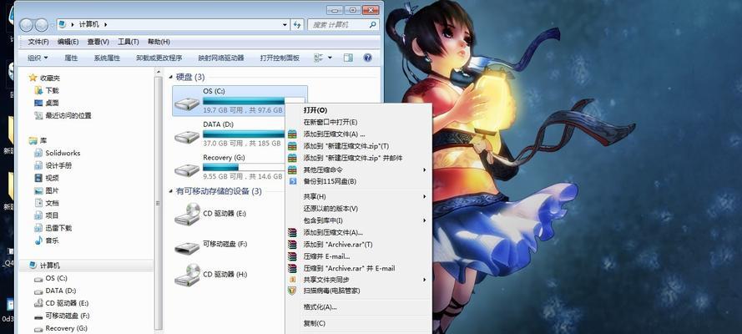Choose 还原以前的版本(V) in context menu
The image size is (742, 334).
coord(358,208)
